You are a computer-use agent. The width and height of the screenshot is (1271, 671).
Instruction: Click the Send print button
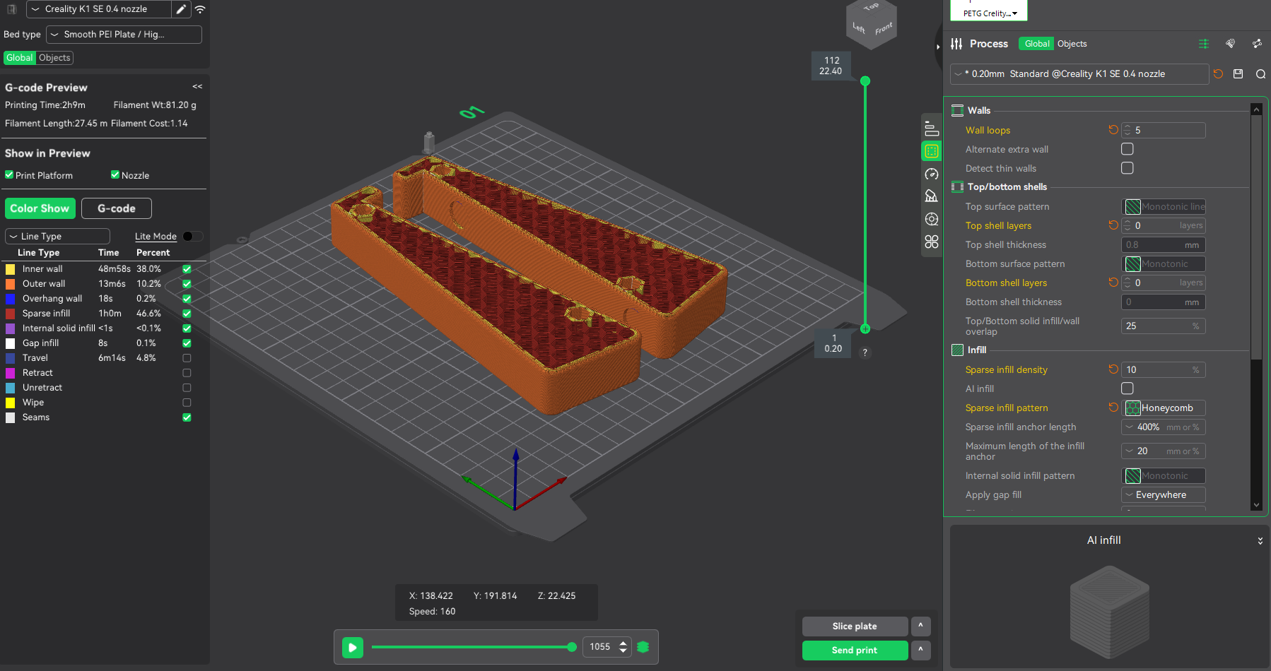[x=855, y=651]
